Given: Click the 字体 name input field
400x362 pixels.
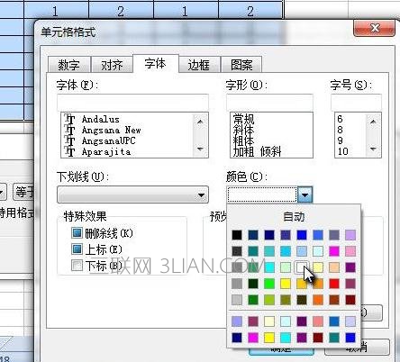Looking at the screenshot, I should tap(132, 103).
